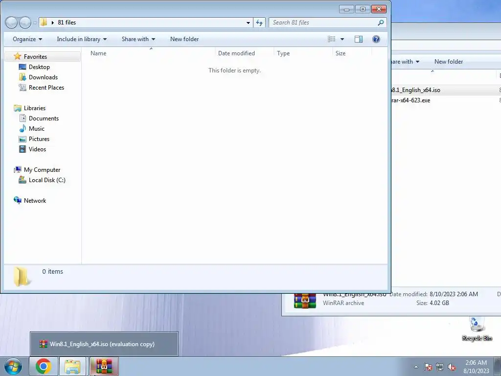Screen dimensions: 501x376
Task: Click the Win8.1_English_x64.iso taskbar preview thumbnail
Action: tap(104, 344)
